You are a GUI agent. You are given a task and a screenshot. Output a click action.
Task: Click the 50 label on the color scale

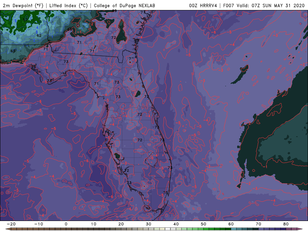(204, 224)
